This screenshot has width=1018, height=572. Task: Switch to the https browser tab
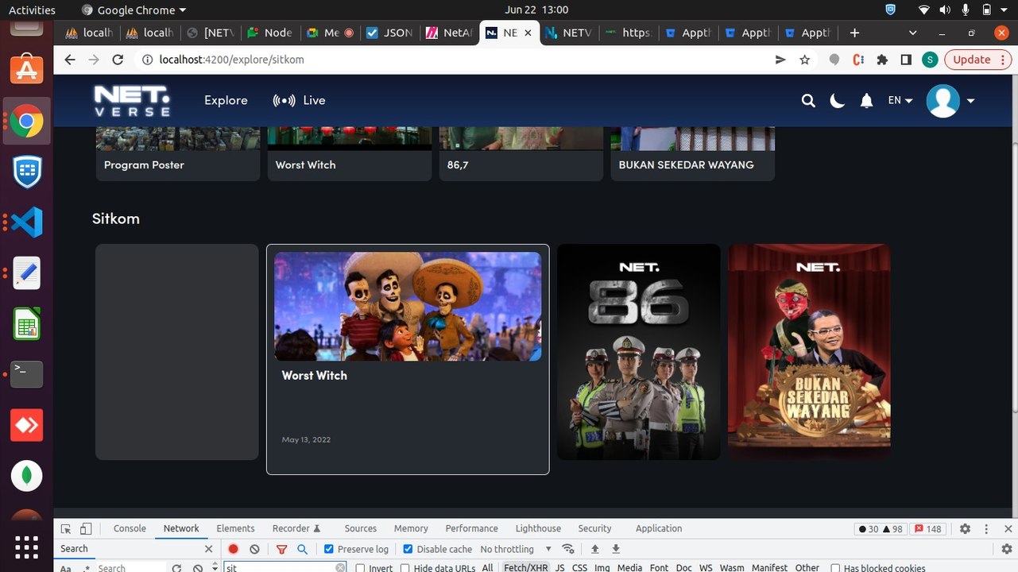pos(629,33)
